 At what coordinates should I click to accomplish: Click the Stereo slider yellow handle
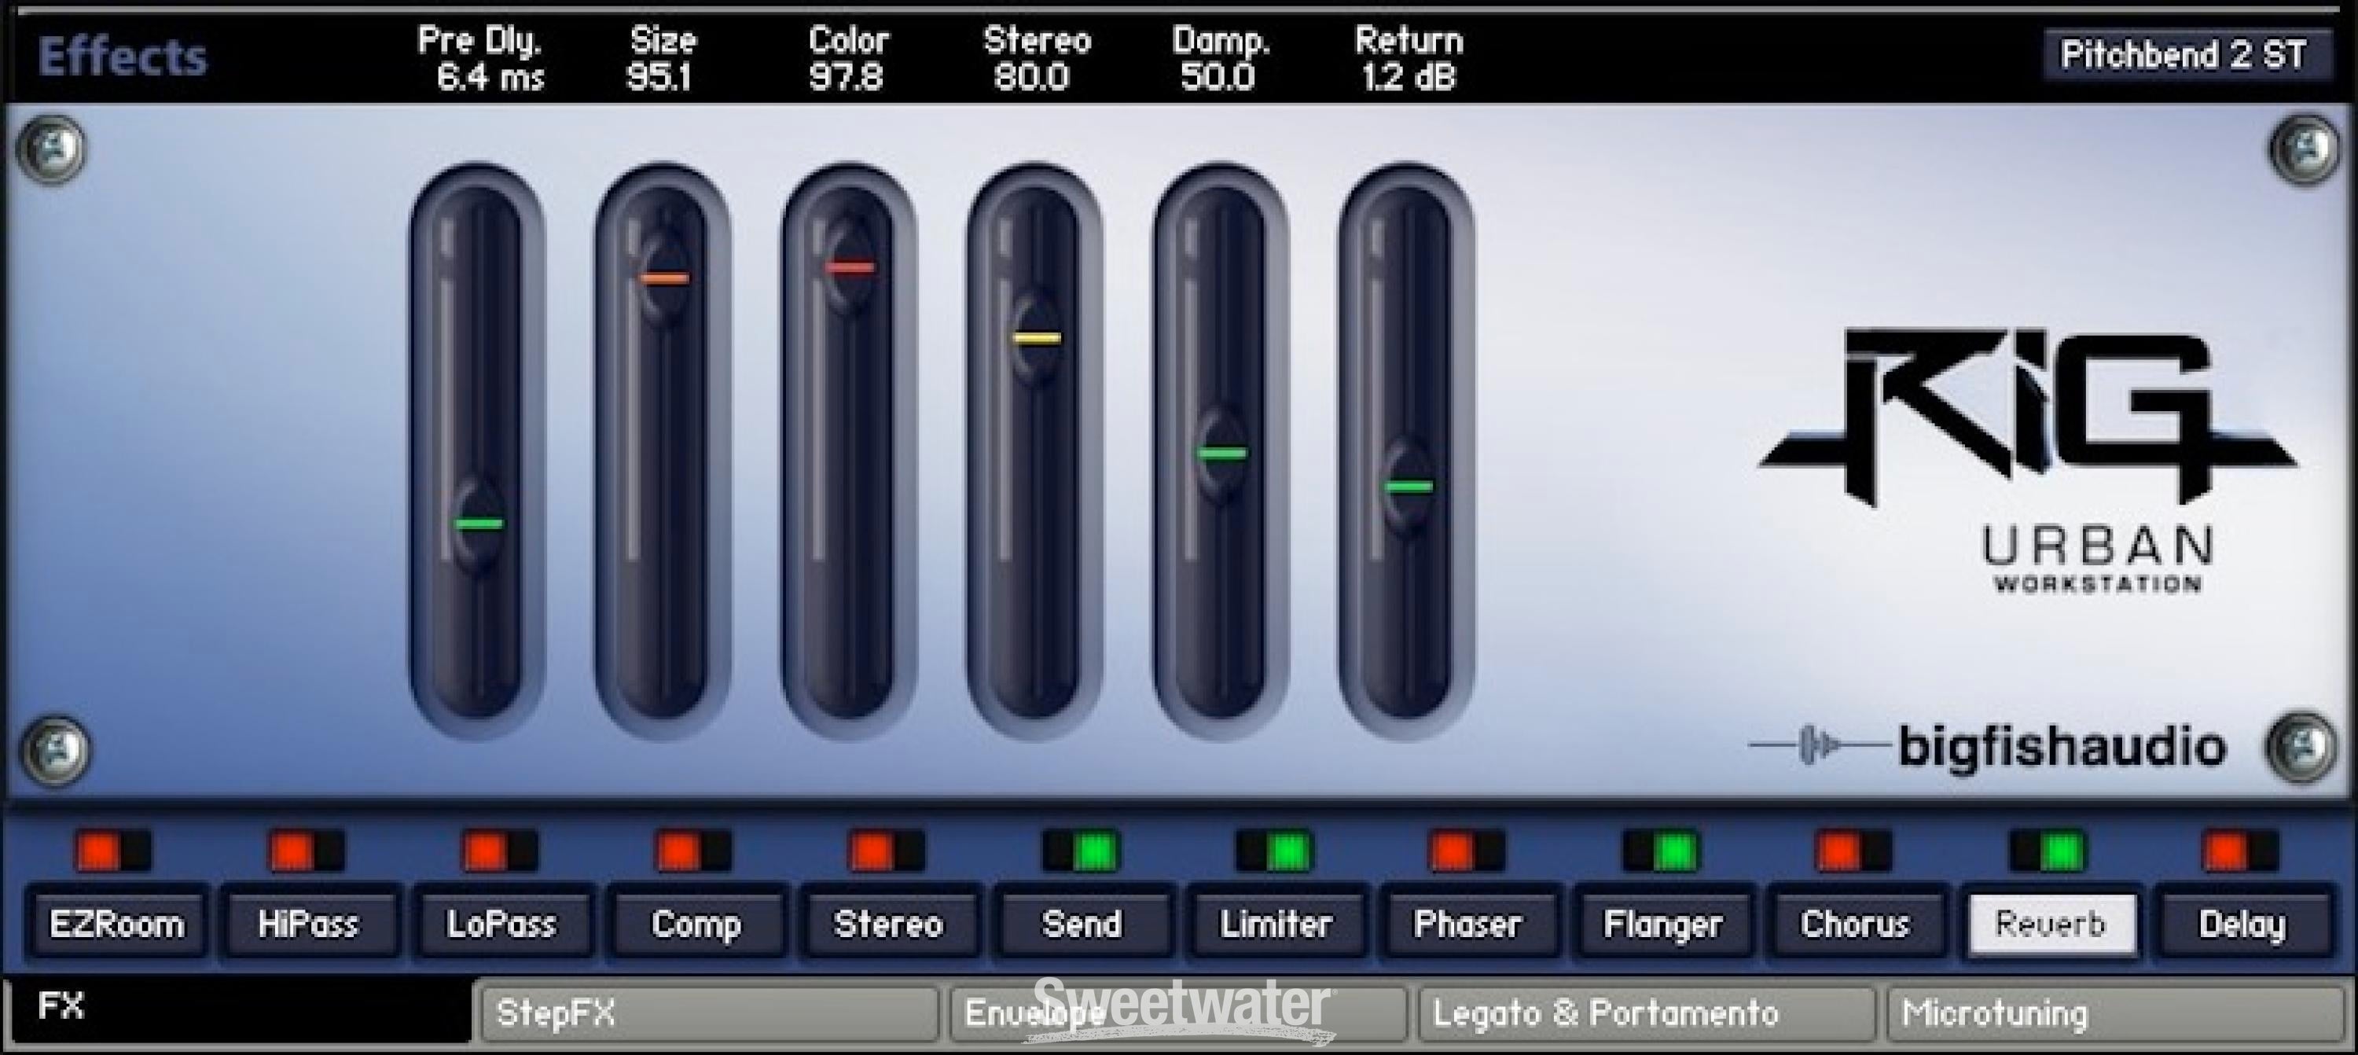click(x=1037, y=338)
